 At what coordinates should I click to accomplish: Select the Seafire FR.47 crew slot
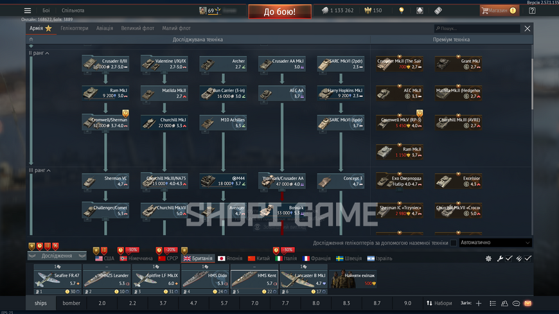coord(57,279)
